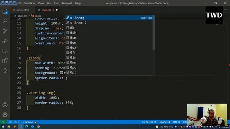Open the Manage gear icon

pyautogui.click(x=5, y=115)
